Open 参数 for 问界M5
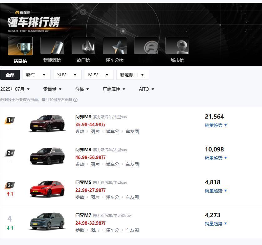Screen dimensions: 262x245 tap(80, 197)
